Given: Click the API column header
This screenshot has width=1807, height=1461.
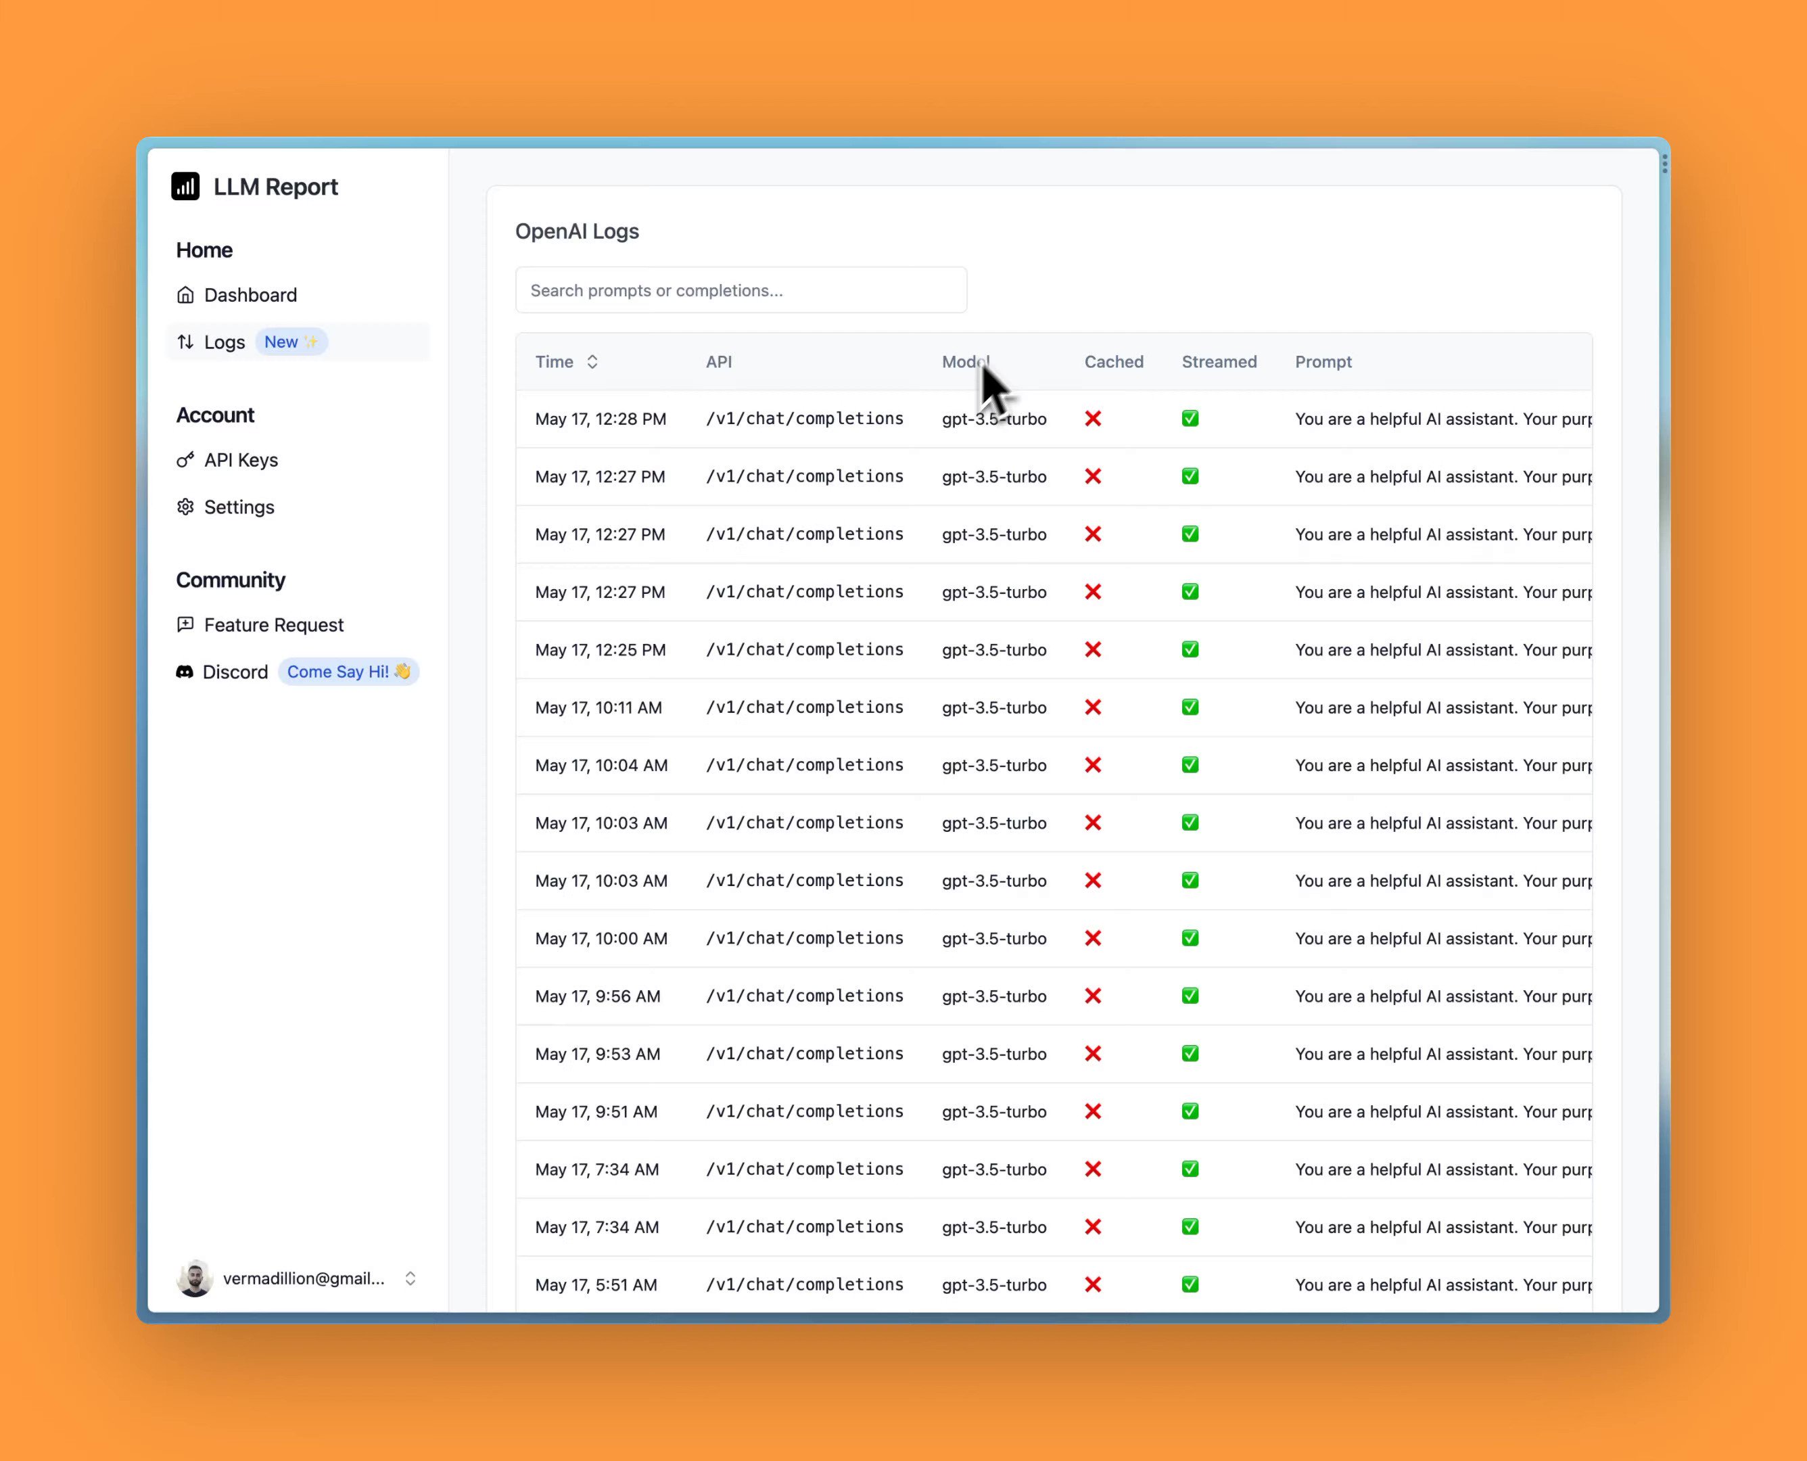Looking at the screenshot, I should point(718,362).
